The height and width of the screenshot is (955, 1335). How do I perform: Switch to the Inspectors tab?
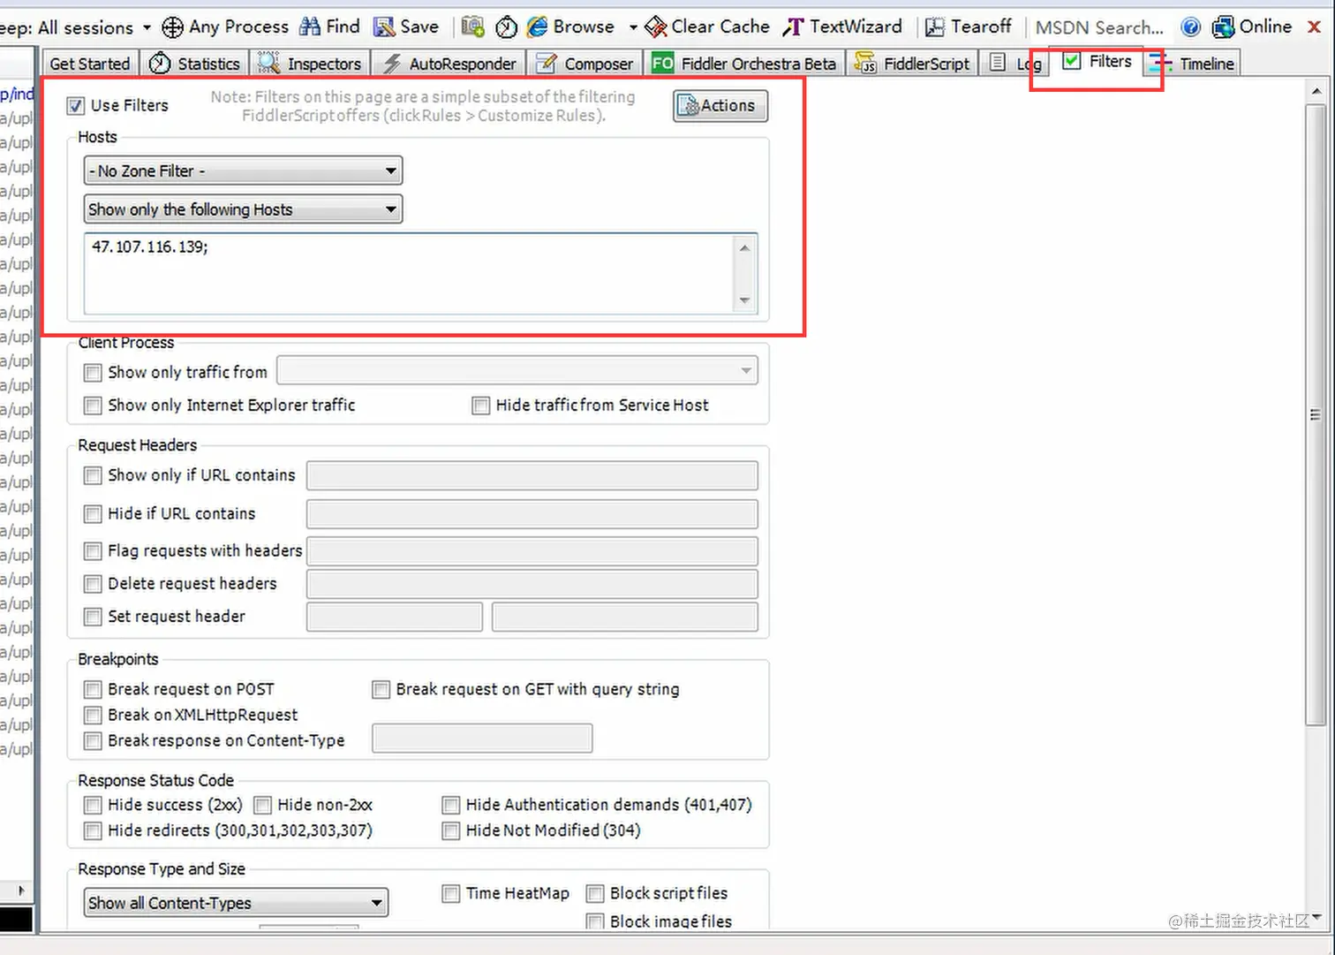310,64
